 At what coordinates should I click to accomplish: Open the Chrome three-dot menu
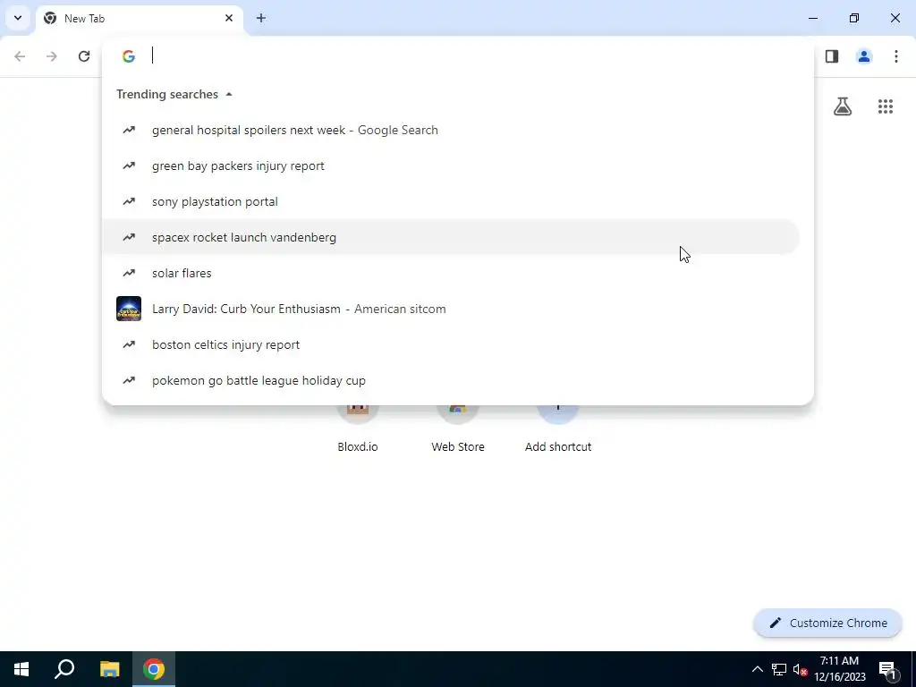coord(896,56)
